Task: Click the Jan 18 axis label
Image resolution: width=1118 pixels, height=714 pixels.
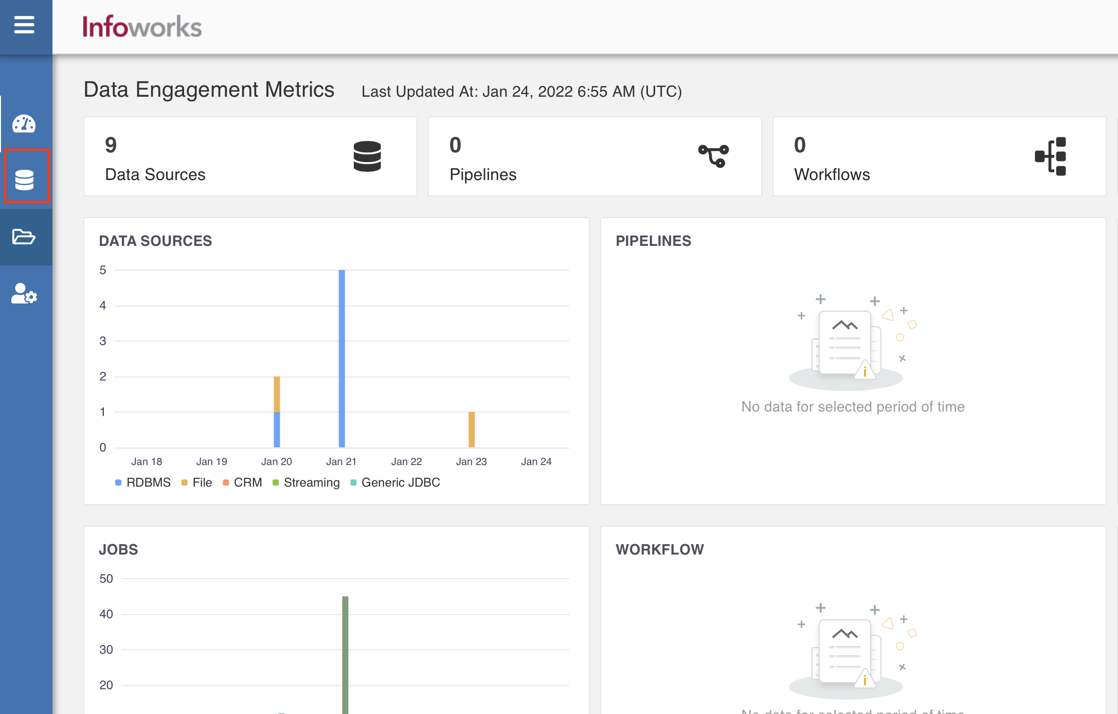Action: point(147,461)
